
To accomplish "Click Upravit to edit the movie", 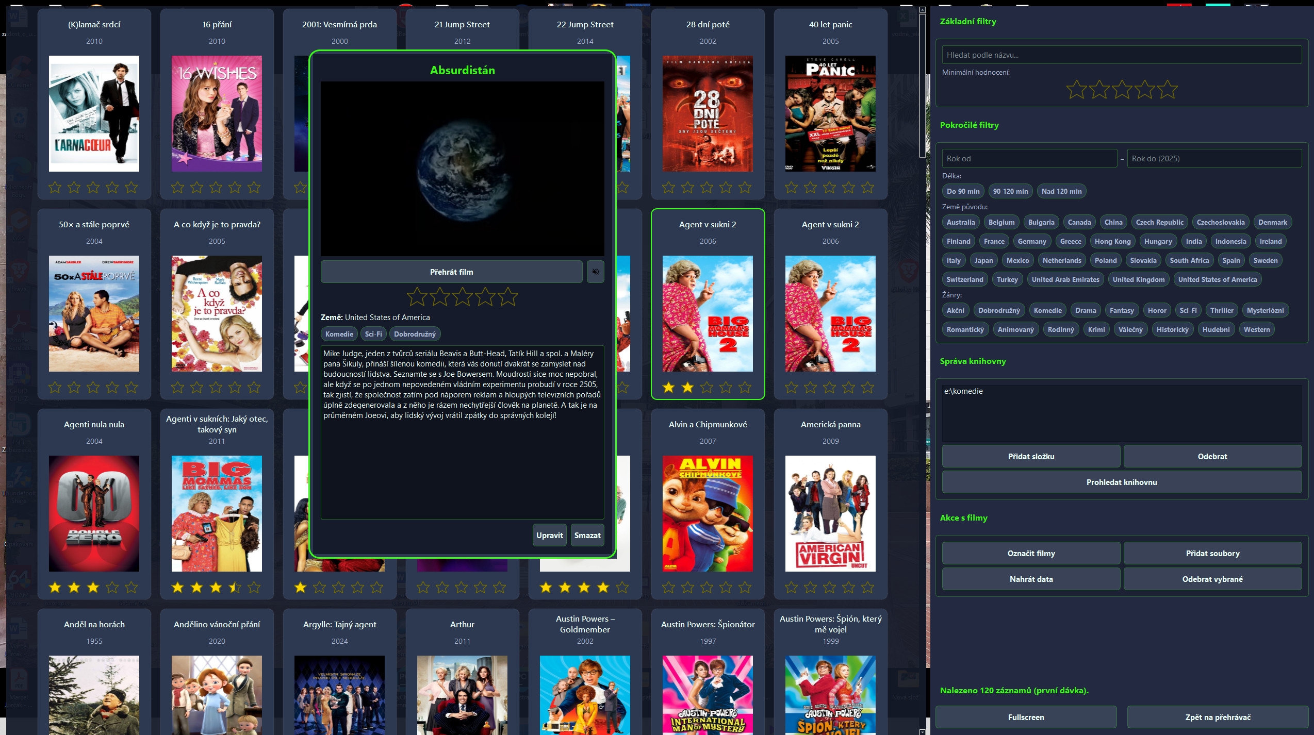I will [x=549, y=535].
